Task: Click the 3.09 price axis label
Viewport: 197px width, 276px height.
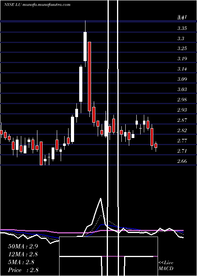Action: click(x=182, y=79)
